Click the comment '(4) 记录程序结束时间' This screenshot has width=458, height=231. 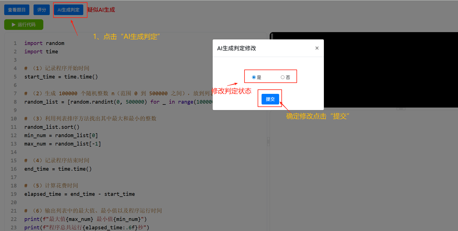pyautogui.click(x=61, y=161)
